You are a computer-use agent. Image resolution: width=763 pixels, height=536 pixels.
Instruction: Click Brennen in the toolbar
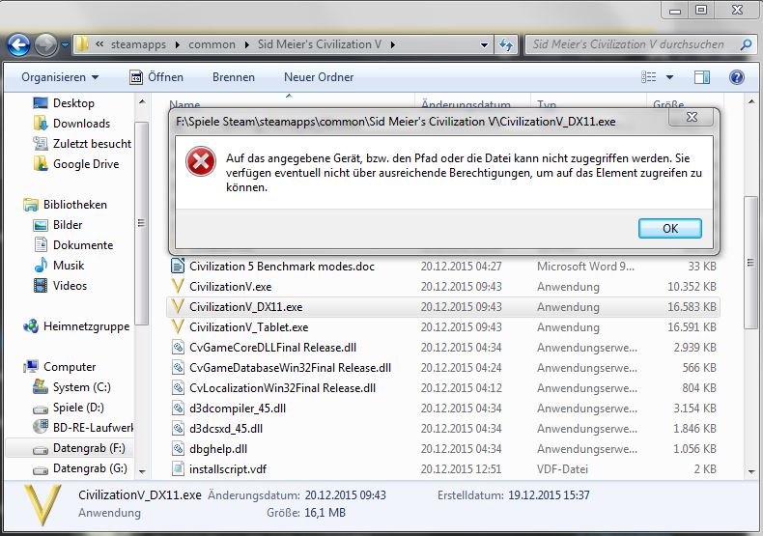[234, 77]
